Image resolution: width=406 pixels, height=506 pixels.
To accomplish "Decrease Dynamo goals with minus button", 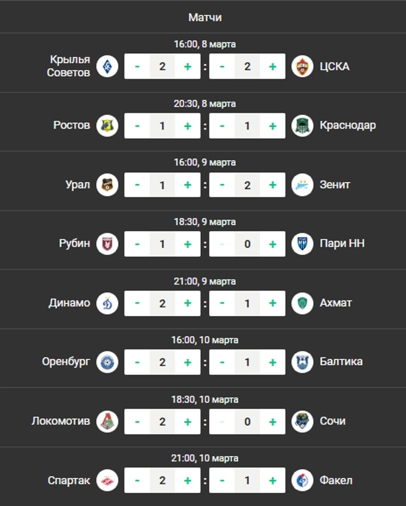I will (x=137, y=303).
